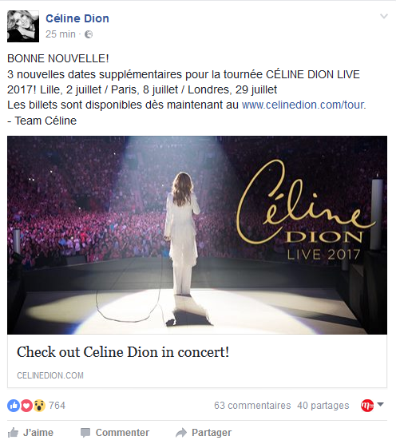Click the Commenter button

[x=115, y=433]
